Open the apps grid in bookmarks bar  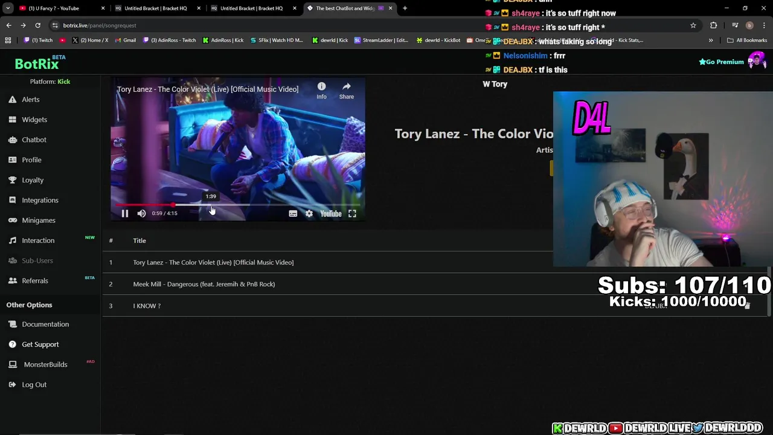point(8,40)
